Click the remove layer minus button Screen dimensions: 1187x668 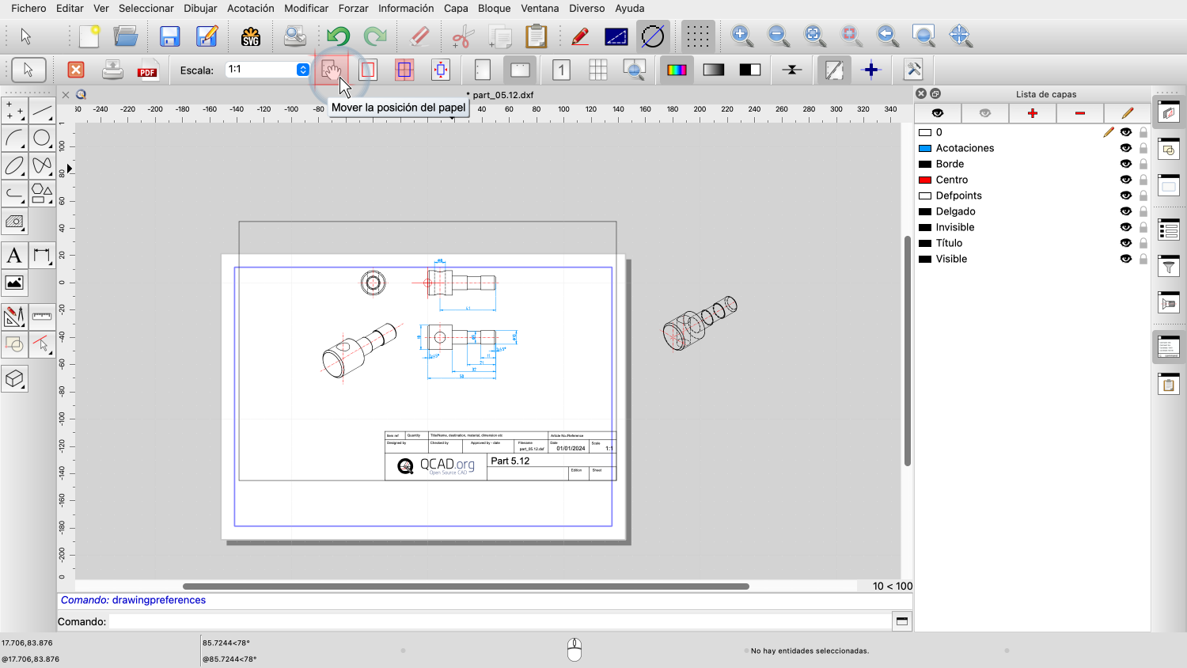coord(1079,113)
